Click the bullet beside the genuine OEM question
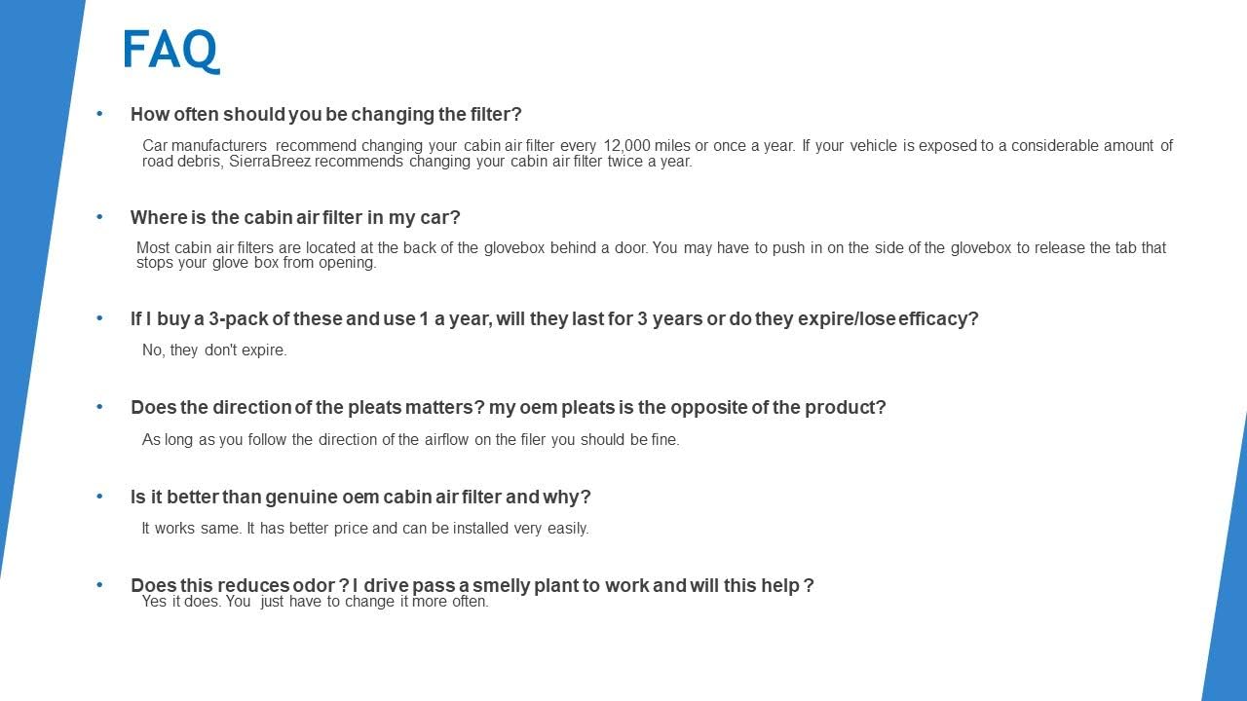 [x=99, y=497]
